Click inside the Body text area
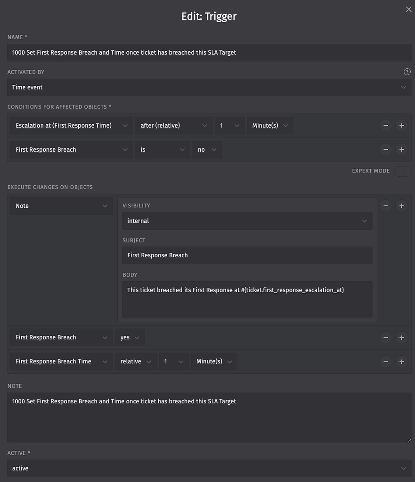 247,299
